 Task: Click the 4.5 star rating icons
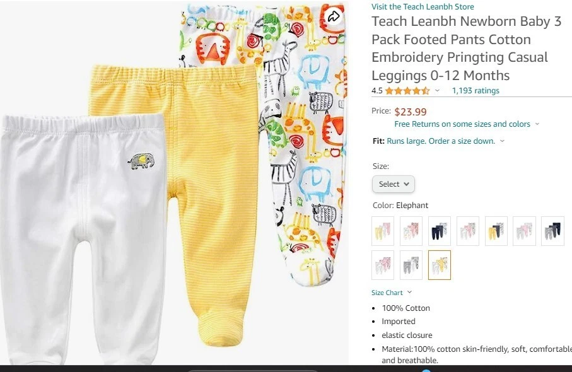pyautogui.click(x=407, y=91)
